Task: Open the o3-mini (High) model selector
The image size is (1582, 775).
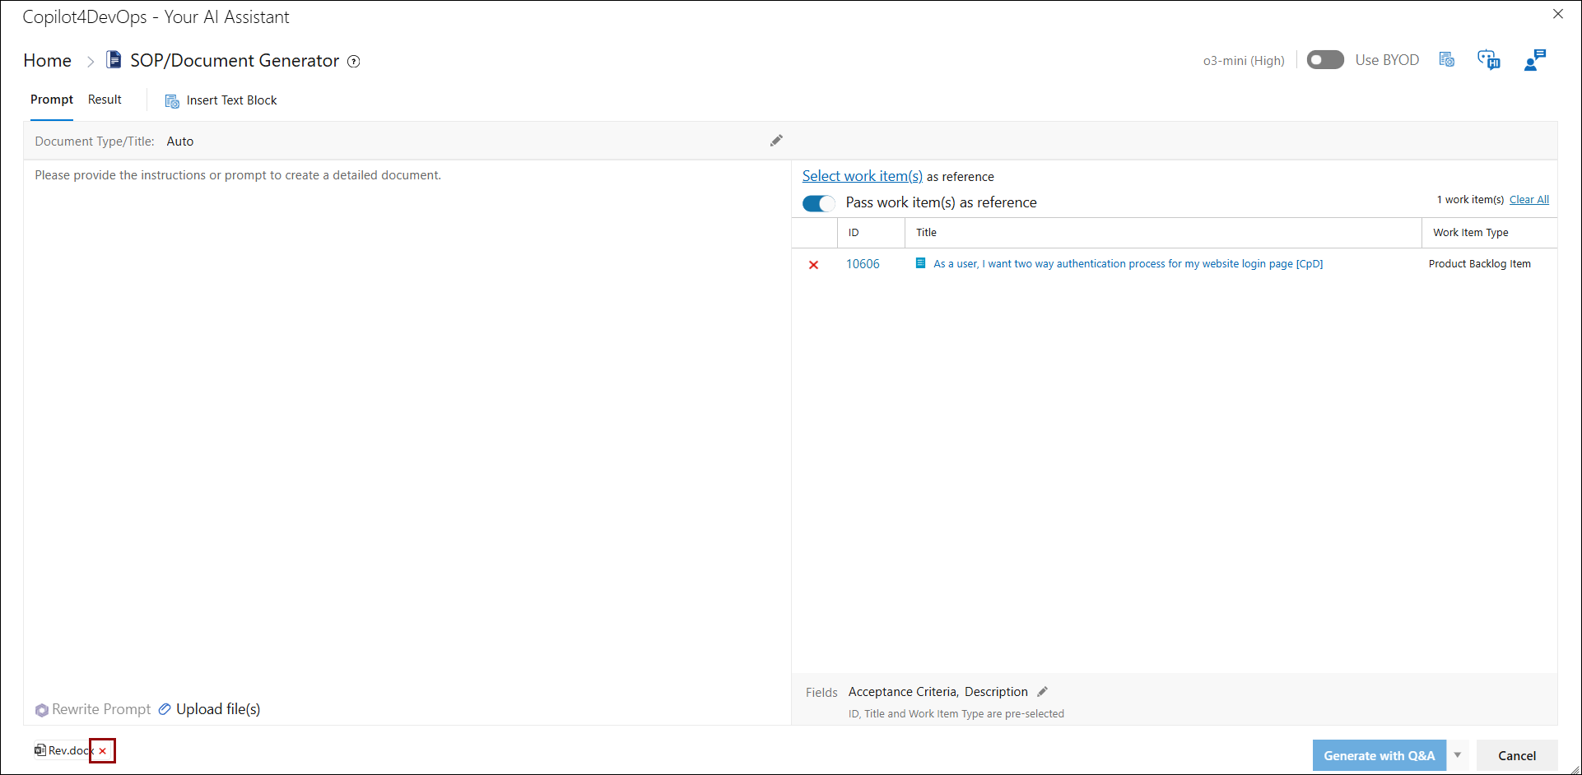Action: [1243, 61]
